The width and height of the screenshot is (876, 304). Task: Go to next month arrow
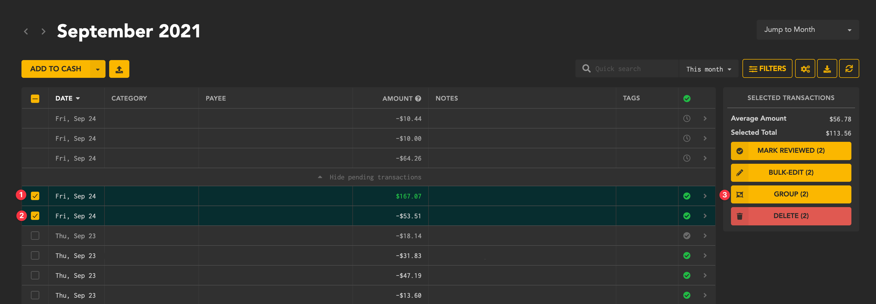(x=43, y=32)
